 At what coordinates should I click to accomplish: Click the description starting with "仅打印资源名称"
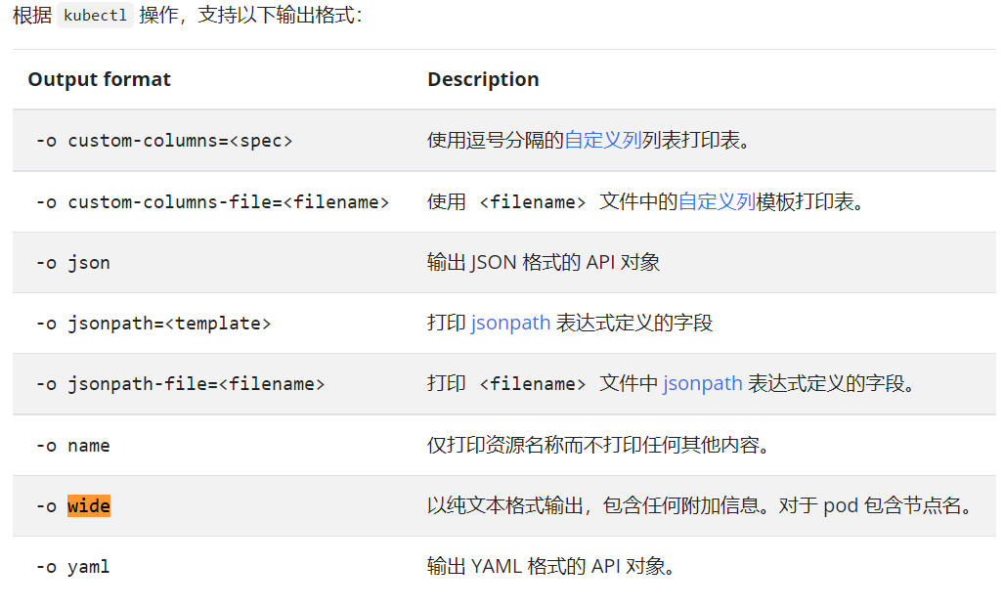coord(598,445)
